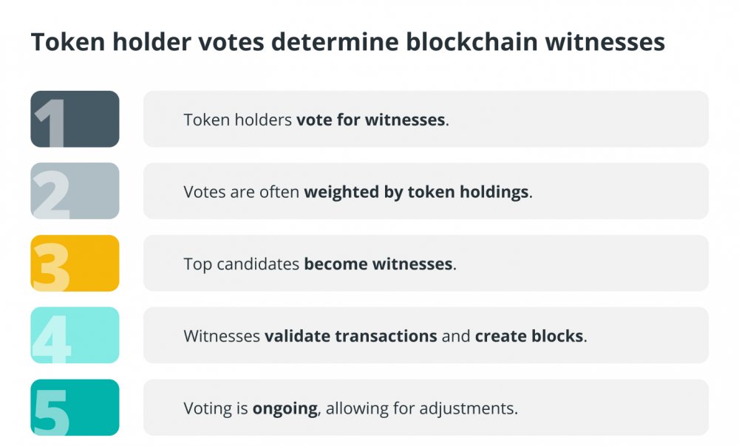This screenshot has width=739, height=446.
Task: Click the bold 'vote for witnesses' phrase
Action: (370, 120)
